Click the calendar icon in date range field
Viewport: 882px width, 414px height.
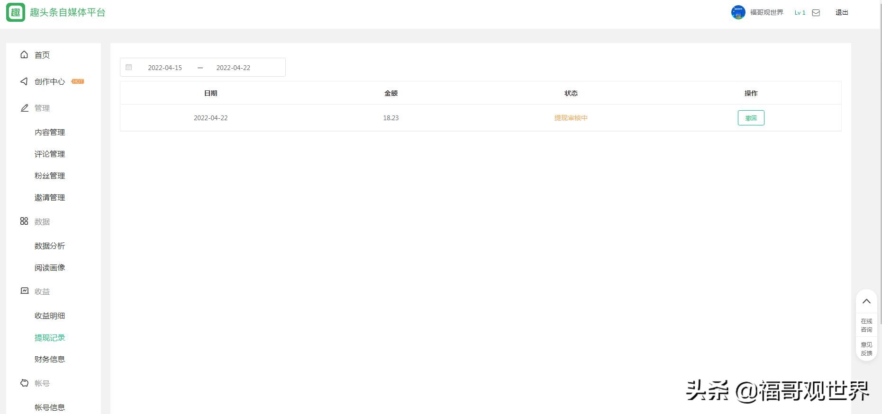128,67
